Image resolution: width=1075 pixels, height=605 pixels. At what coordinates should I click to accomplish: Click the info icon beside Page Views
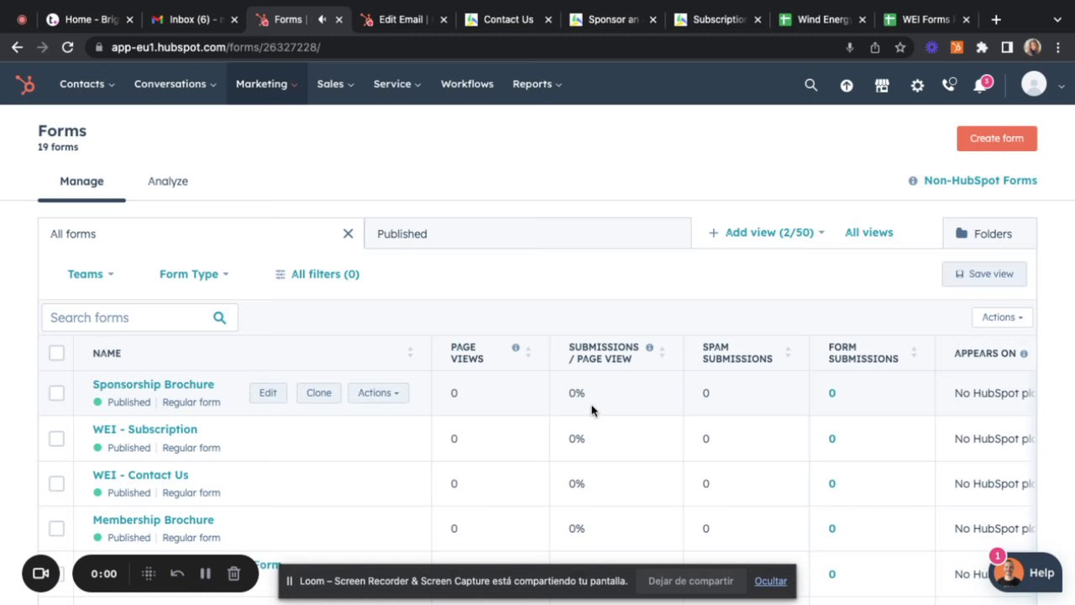click(x=516, y=347)
